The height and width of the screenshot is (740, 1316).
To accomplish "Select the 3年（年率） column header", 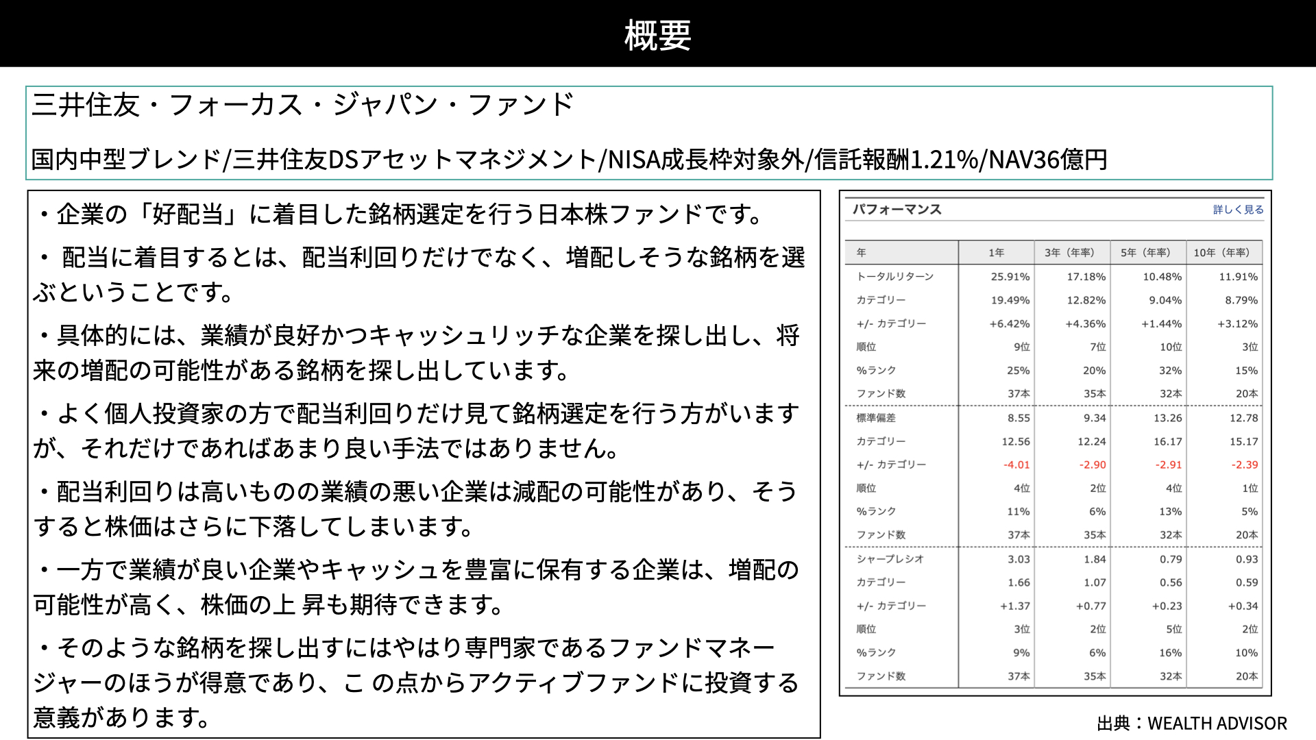I will click(1071, 253).
